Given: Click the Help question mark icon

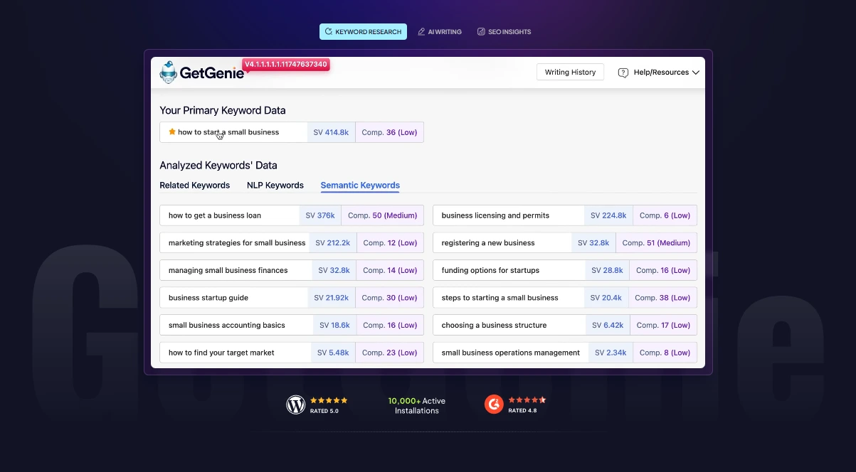Looking at the screenshot, I should [623, 73].
